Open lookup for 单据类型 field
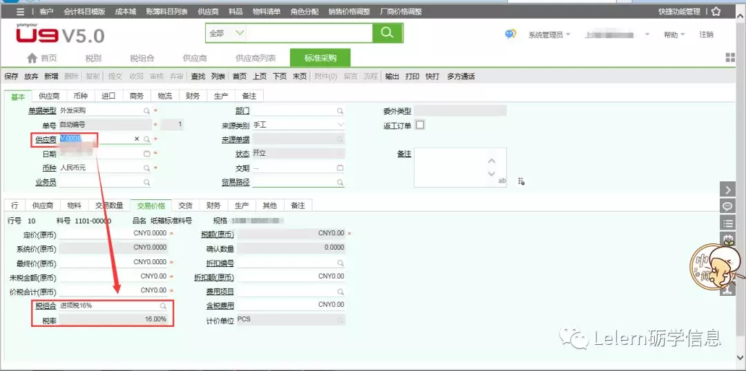Screen dimensions: 746x371 tap(147, 111)
